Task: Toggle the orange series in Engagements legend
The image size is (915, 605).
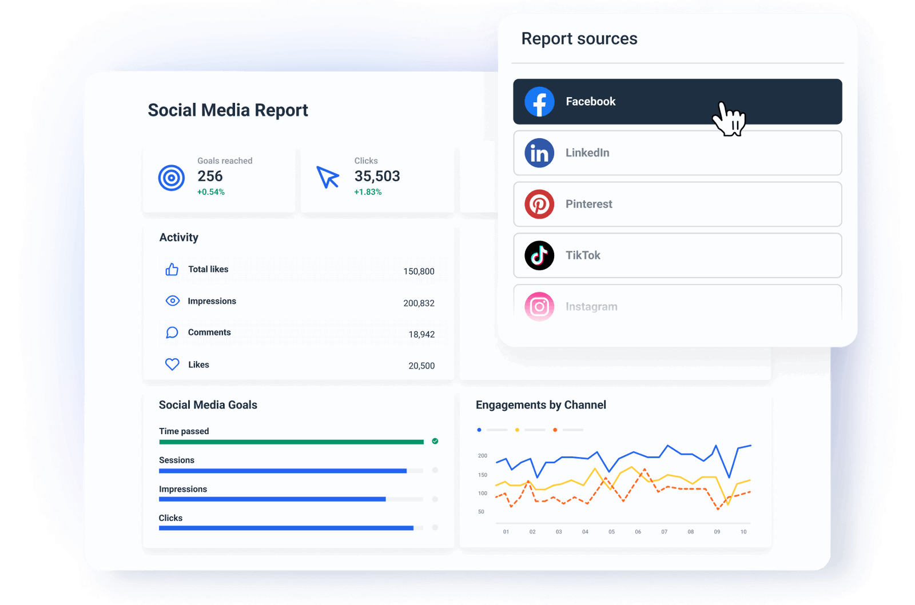Action: click(x=555, y=430)
